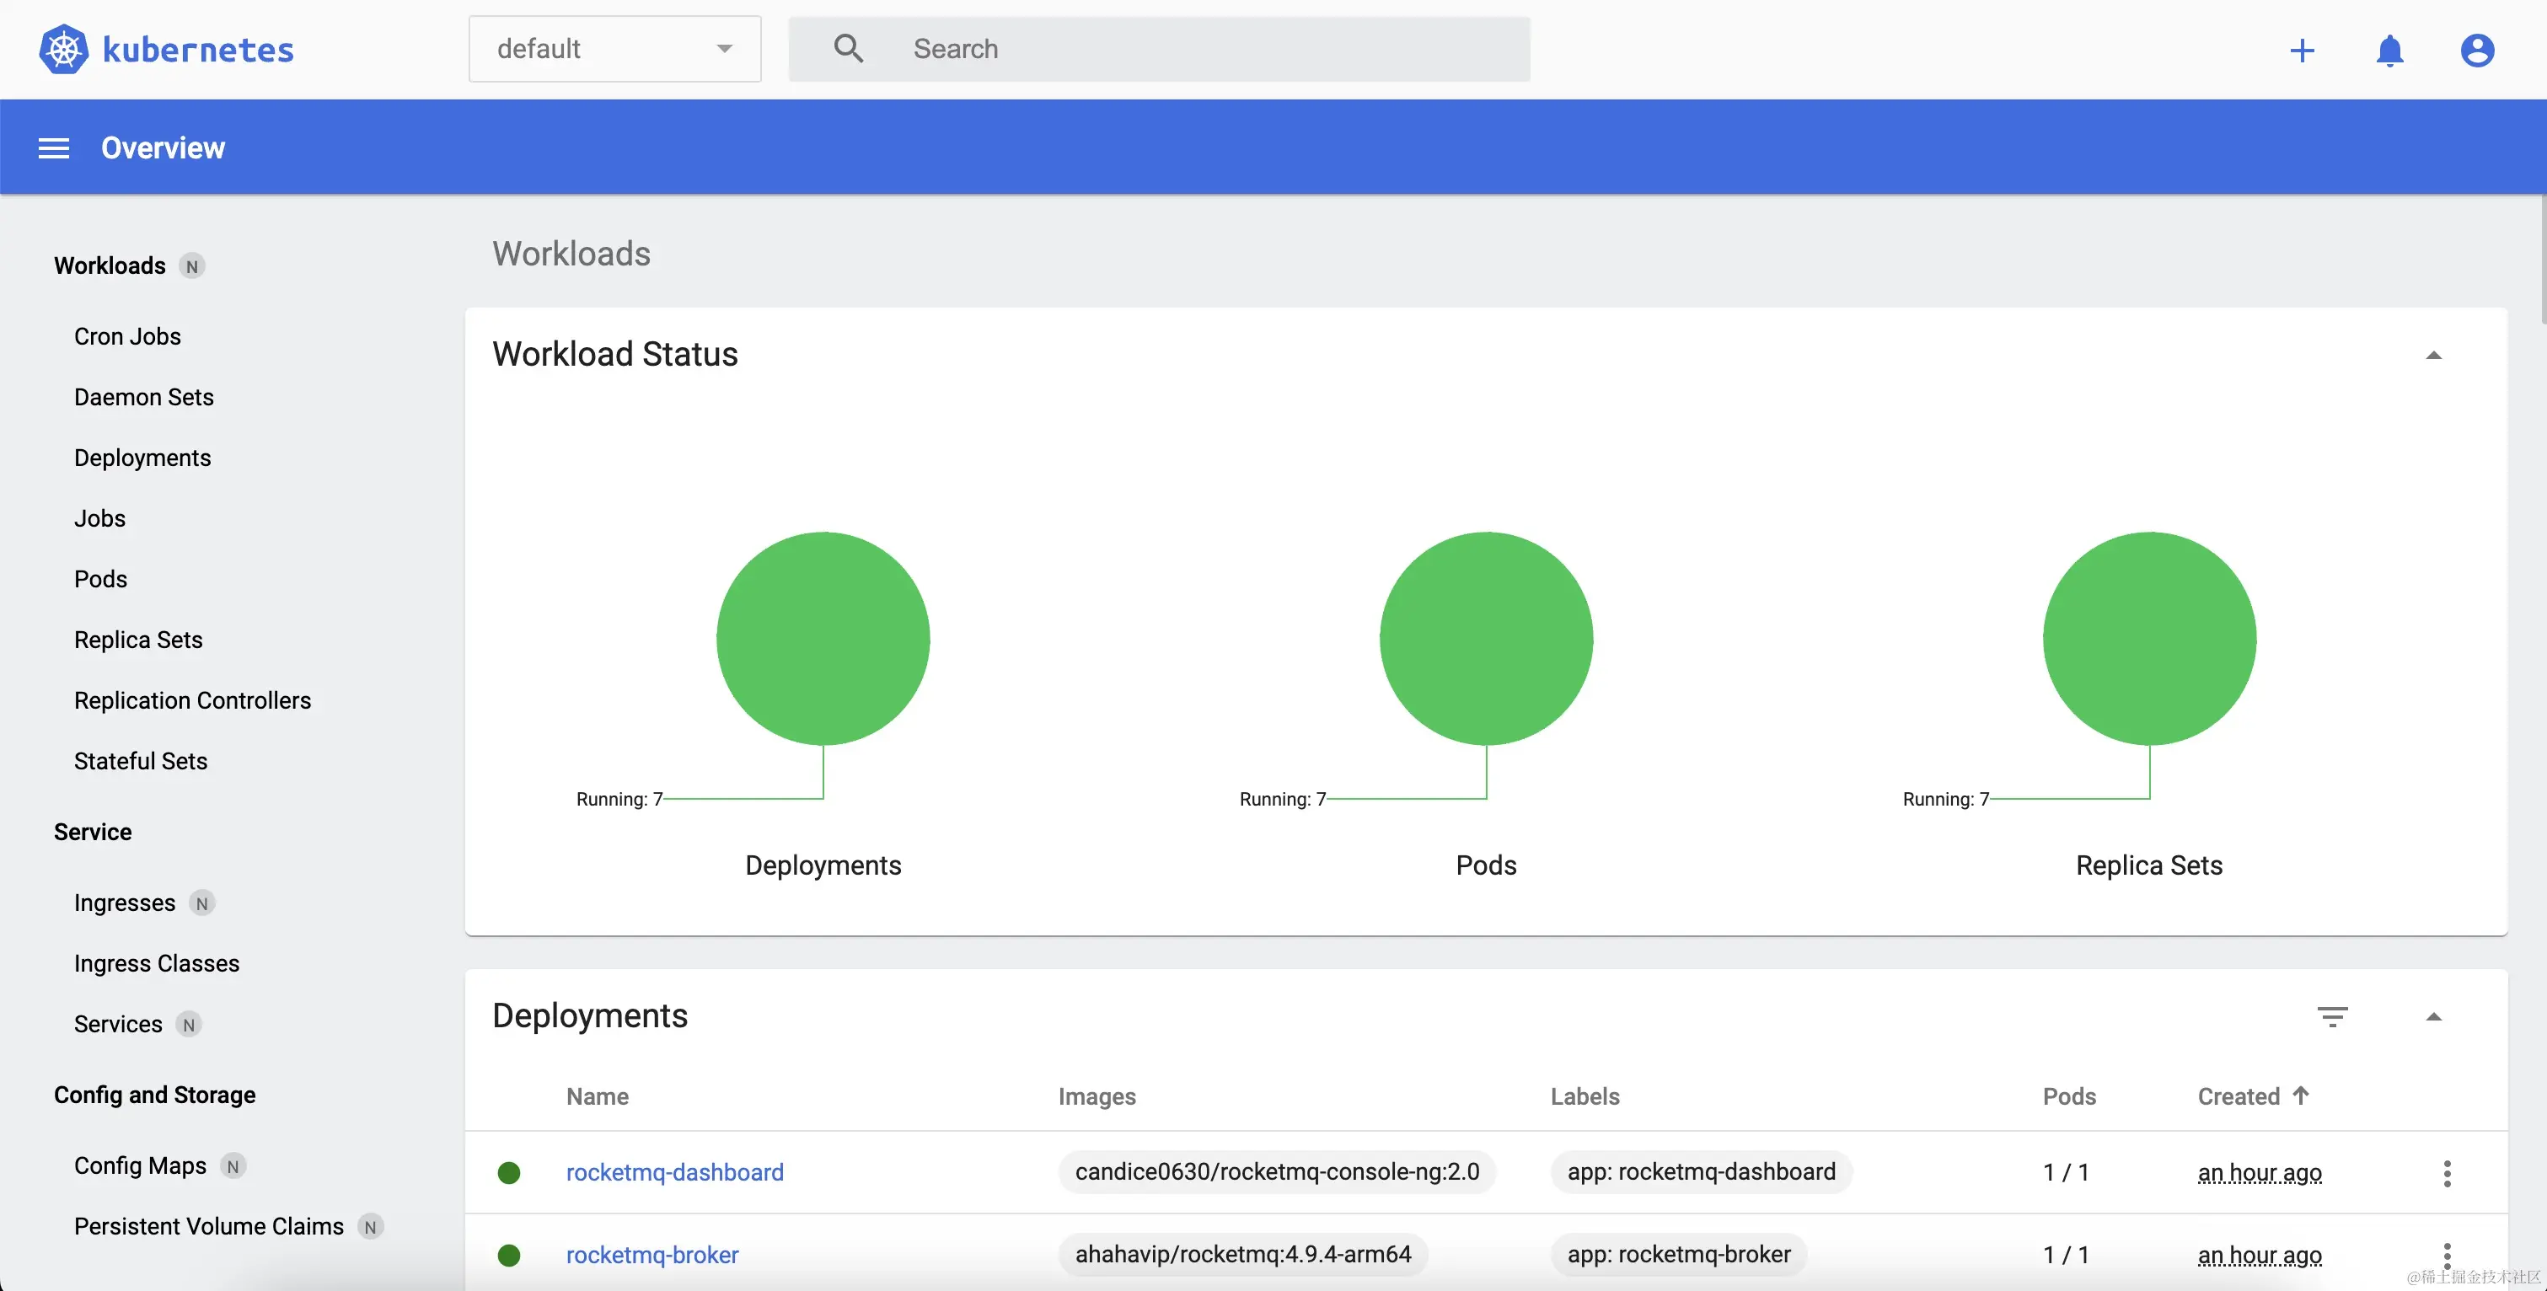Screen dimensions: 2547x1291
Task: Open Jobs in the sidebar
Action: (x=99, y=518)
